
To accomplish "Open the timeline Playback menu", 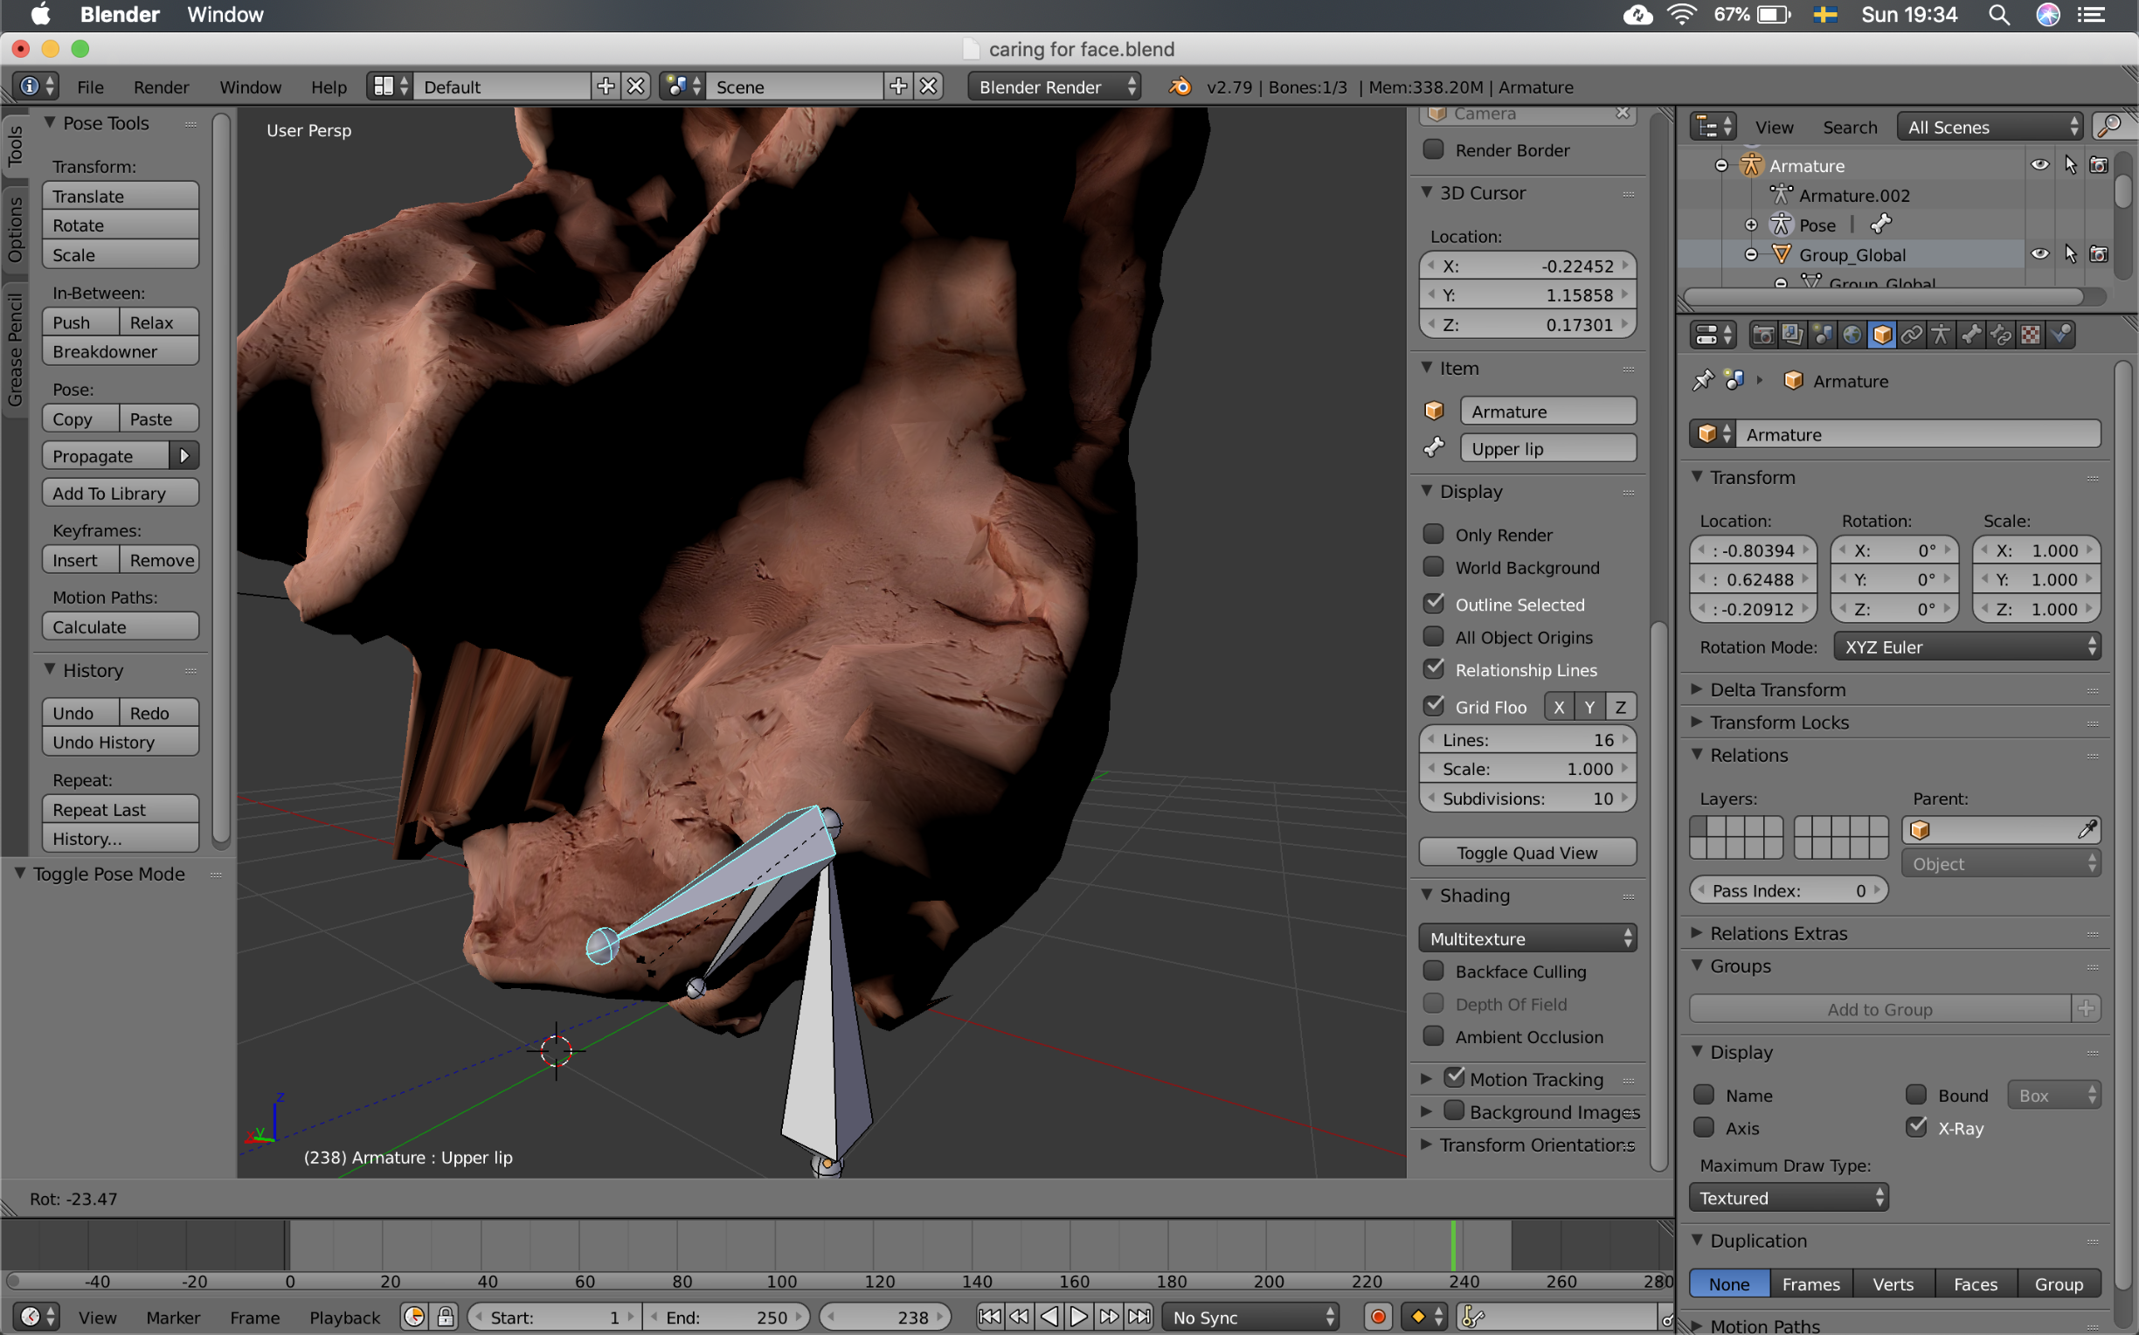I will (x=344, y=1318).
